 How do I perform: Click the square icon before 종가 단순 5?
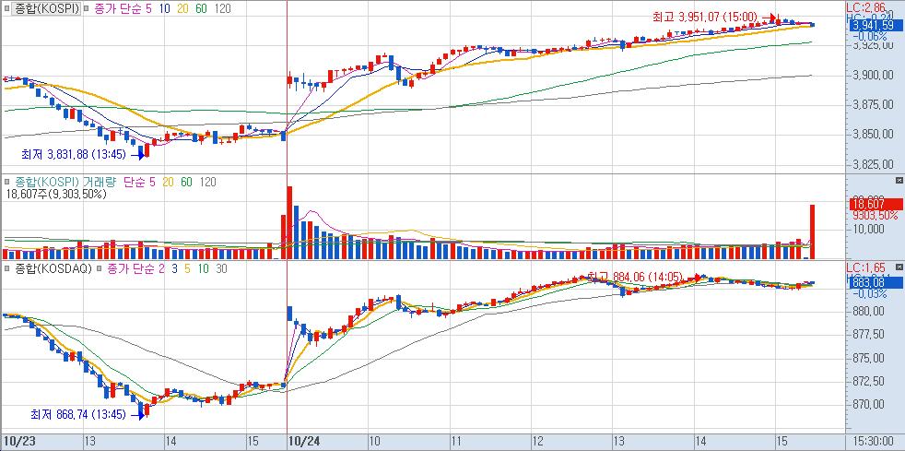[87, 9]
